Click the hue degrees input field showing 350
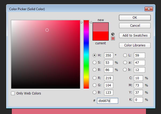This screenshot has height=114, width=161. click(x=108, y=56)
